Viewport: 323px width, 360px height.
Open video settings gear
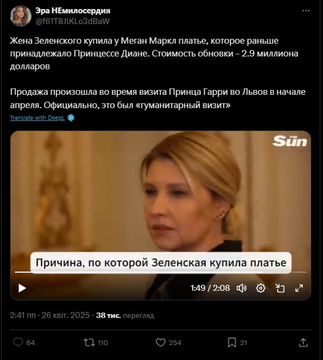[x=261, y=288]
